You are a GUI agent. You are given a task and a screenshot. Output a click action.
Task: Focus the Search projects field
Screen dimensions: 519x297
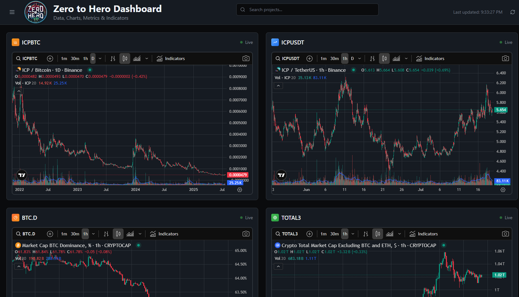click(308, 10)
